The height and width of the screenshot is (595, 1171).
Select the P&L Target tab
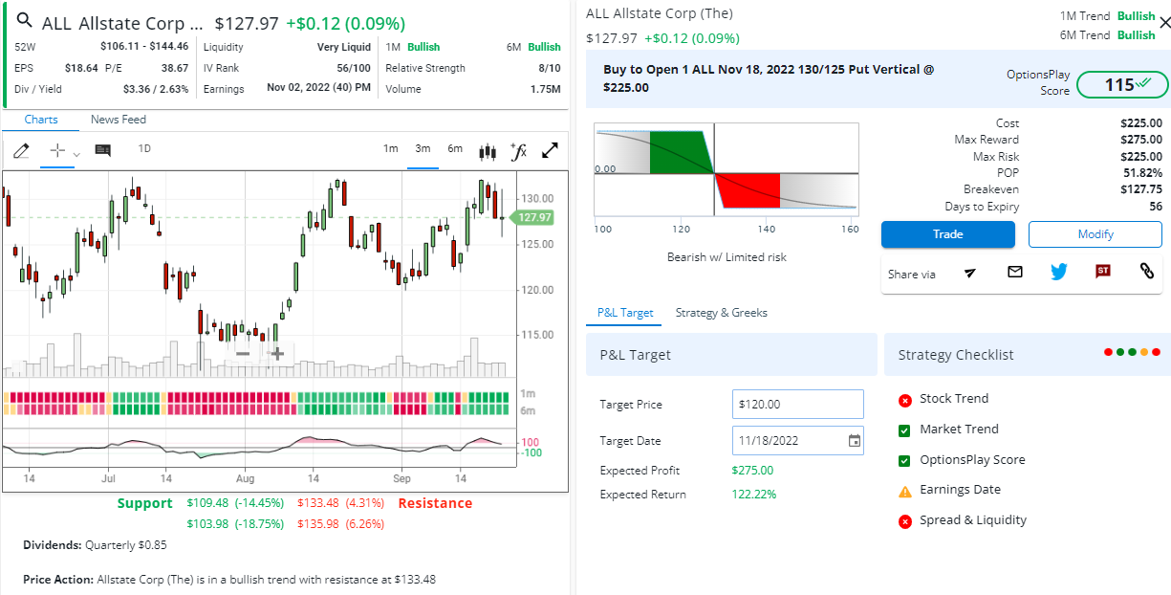tap(625, 313)
